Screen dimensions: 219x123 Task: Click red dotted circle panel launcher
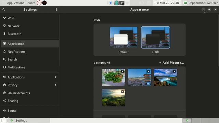click(x=39, y=3)
